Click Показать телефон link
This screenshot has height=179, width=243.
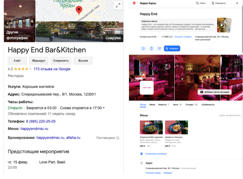pyautogui.click(x=183, y=37)
